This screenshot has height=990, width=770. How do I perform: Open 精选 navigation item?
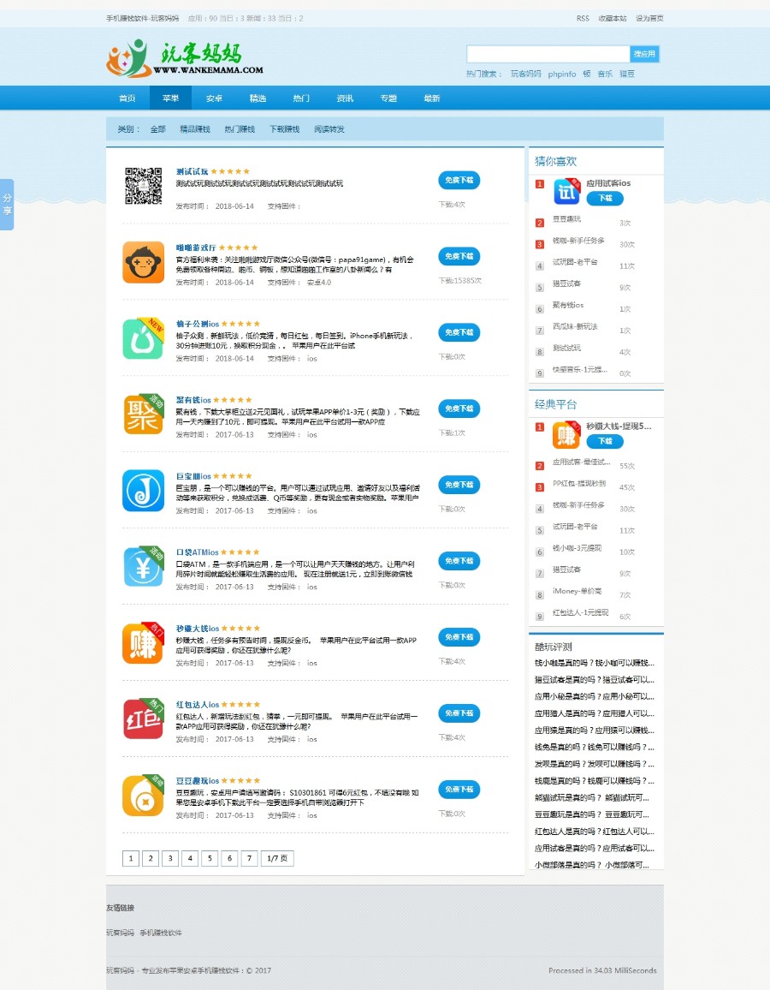tap(258, 98)
